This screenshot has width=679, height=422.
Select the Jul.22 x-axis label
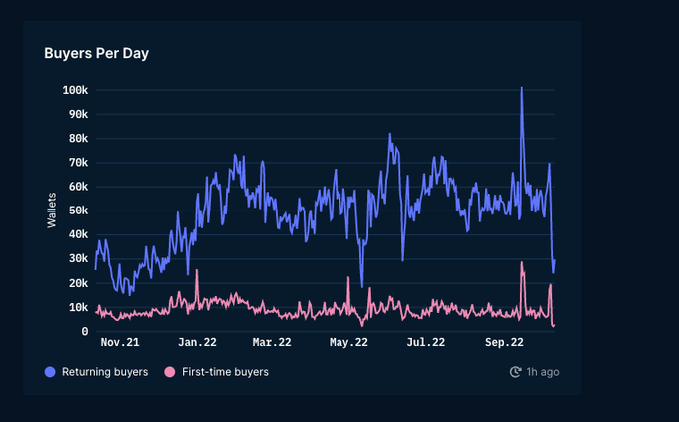click(426, 343)
